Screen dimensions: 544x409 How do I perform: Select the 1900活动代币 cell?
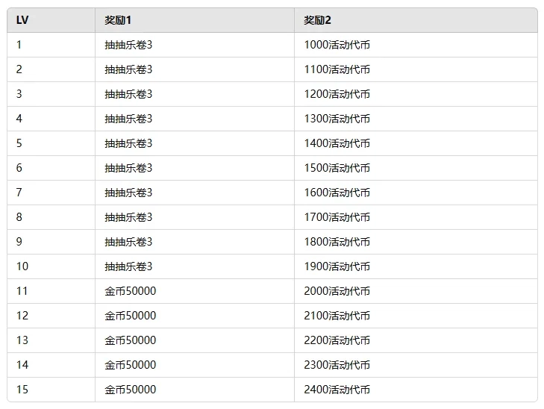click(x=337, y=266)
